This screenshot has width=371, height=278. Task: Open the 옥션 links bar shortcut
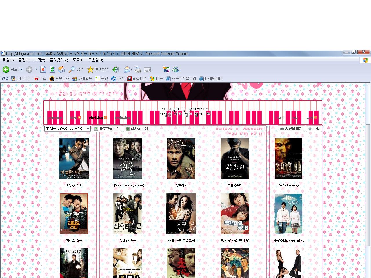point(102,78)
